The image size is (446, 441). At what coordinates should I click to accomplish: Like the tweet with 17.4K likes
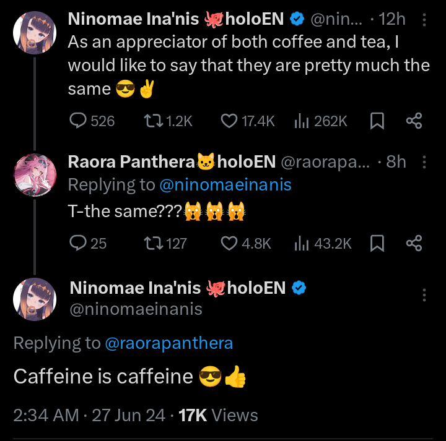click(x=230, y=121)
